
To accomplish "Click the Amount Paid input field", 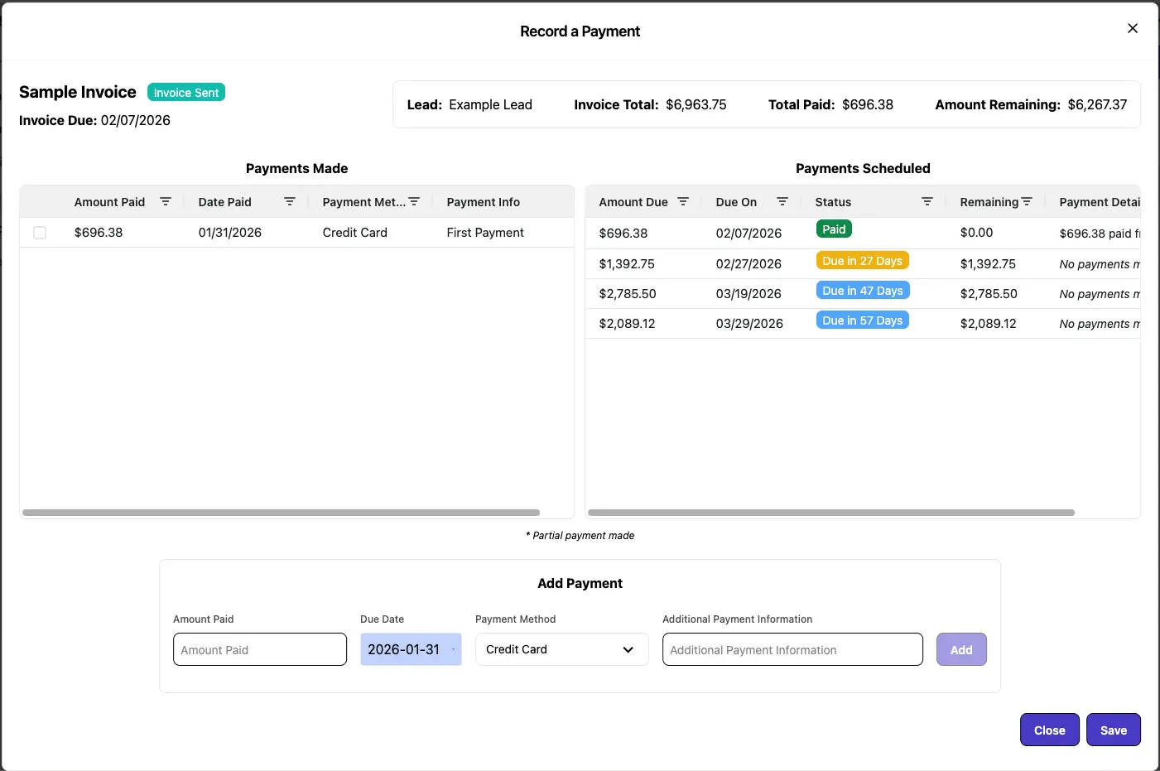I will [x=259, y=649].
